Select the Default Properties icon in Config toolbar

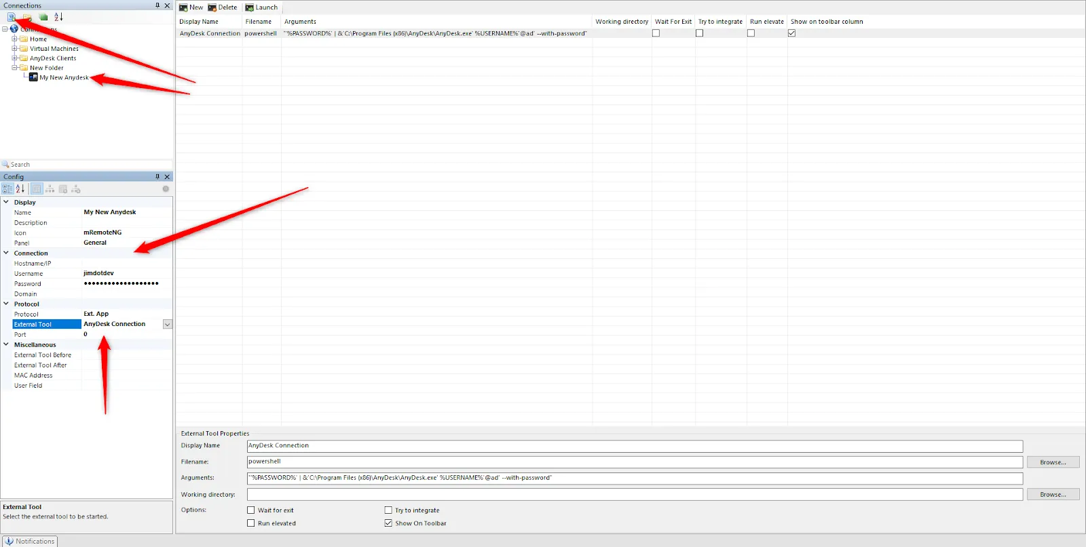point(63,189)
